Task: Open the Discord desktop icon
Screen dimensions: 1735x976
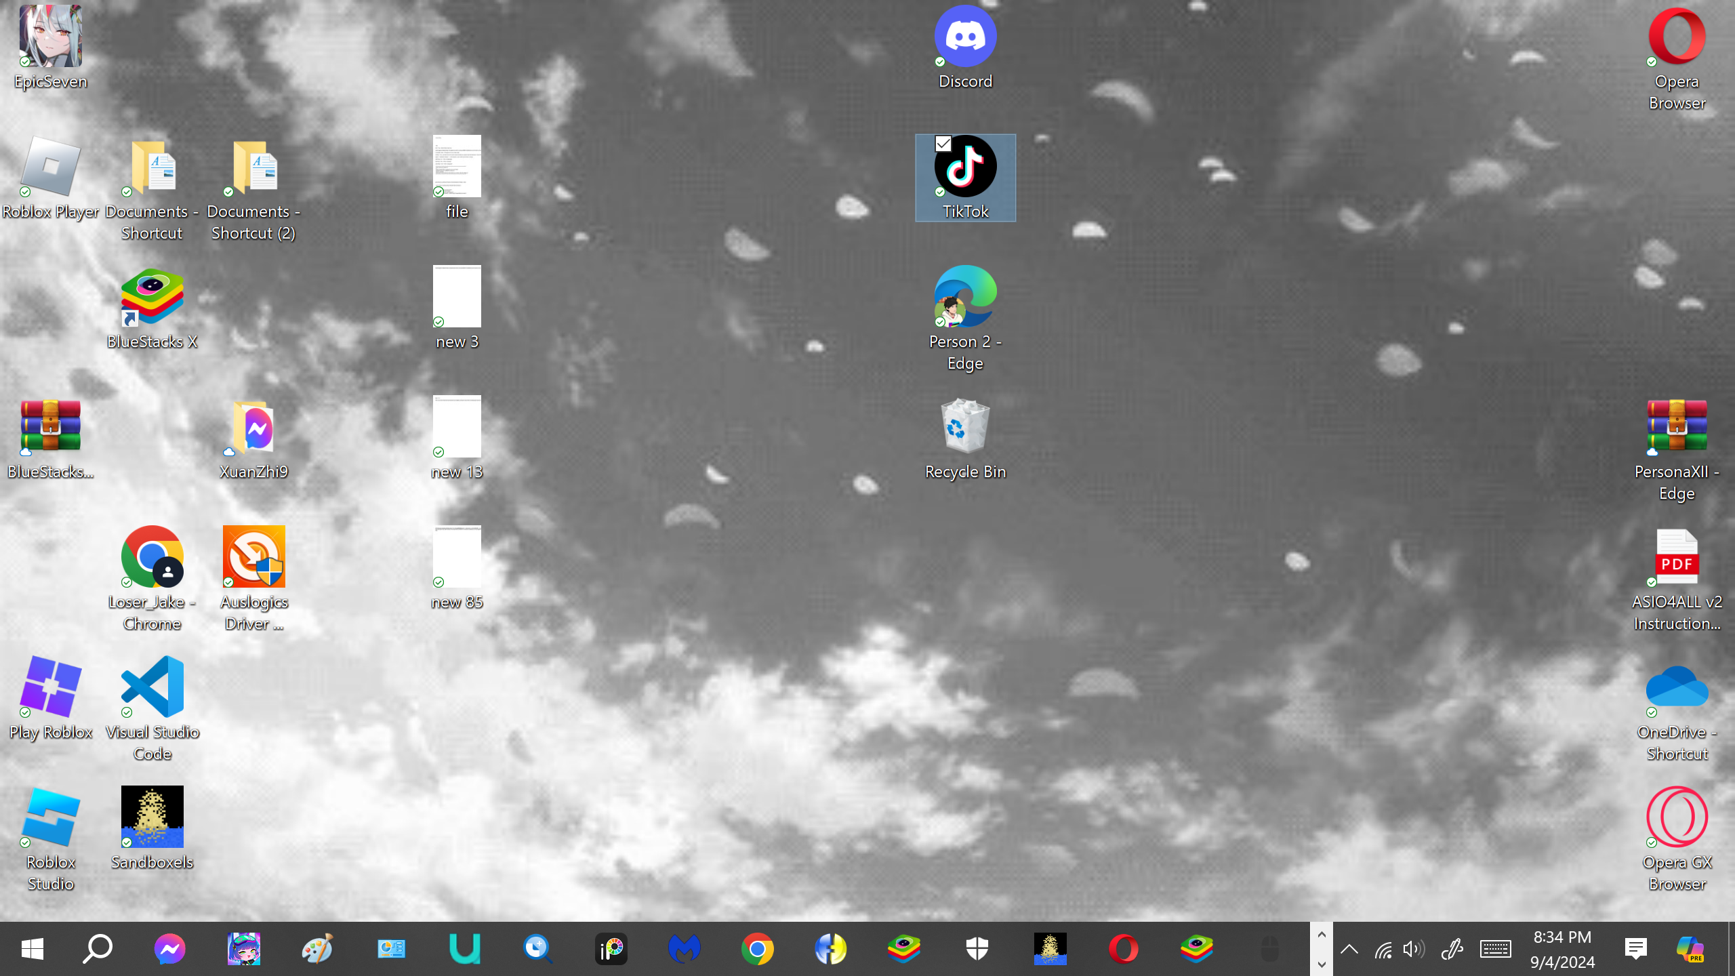Action: tap(965, 37)
